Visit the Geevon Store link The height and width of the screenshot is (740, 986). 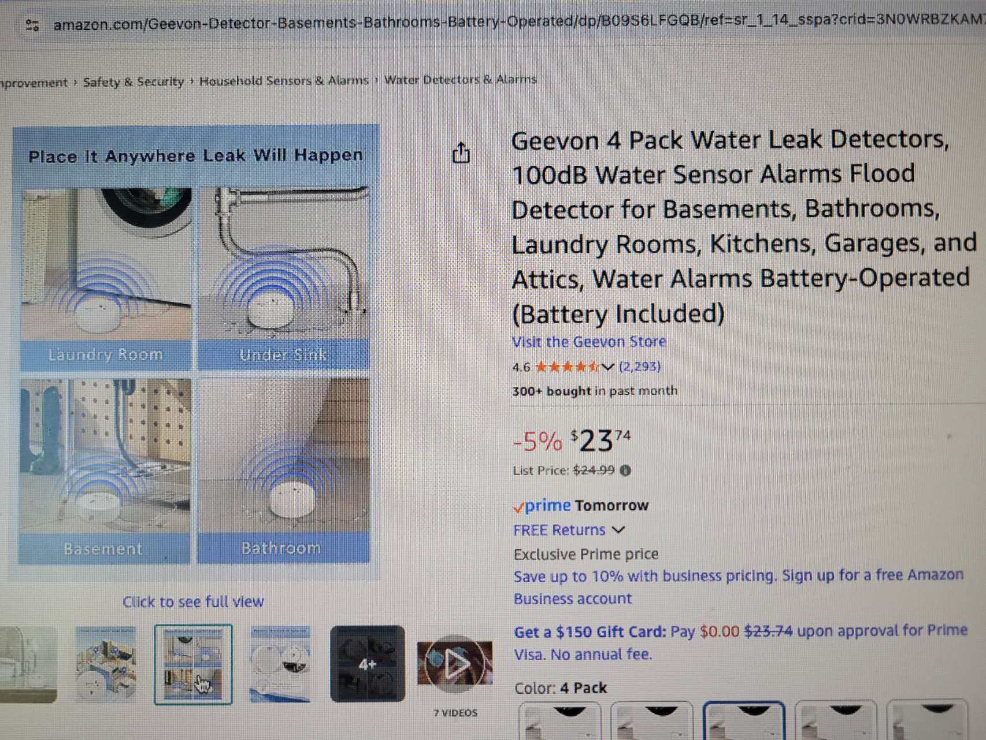click(x=589, y=342)
